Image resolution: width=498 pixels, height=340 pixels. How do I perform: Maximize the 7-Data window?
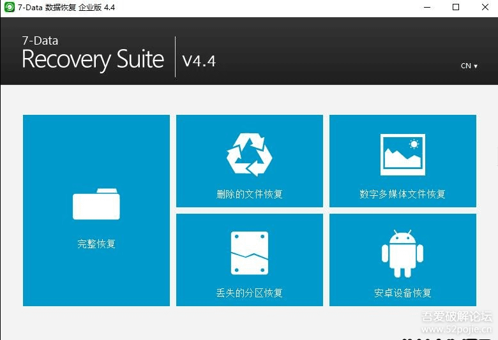tap(456, 7)
